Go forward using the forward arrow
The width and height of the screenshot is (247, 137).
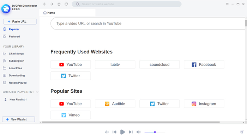point(52,4)
